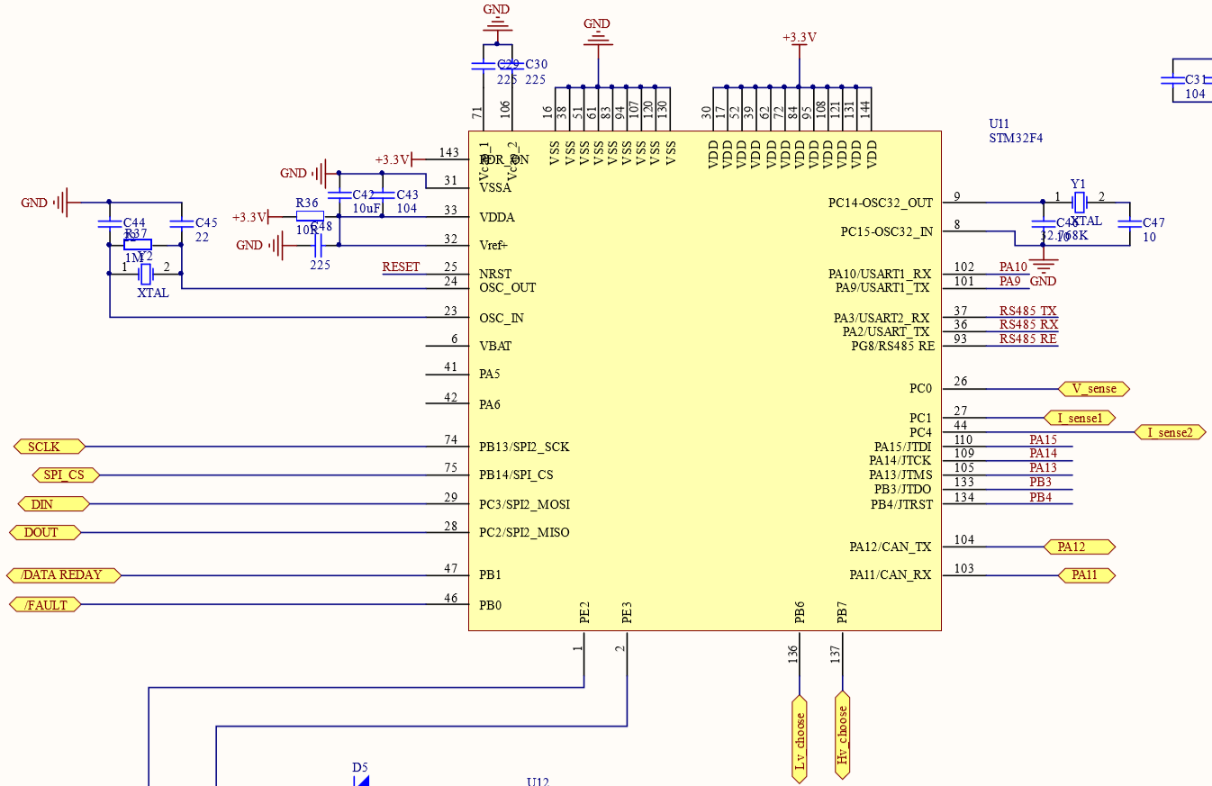Select the PA12 port symbol
This screenshot has width=1212, height=786.
click(1080, 547)
